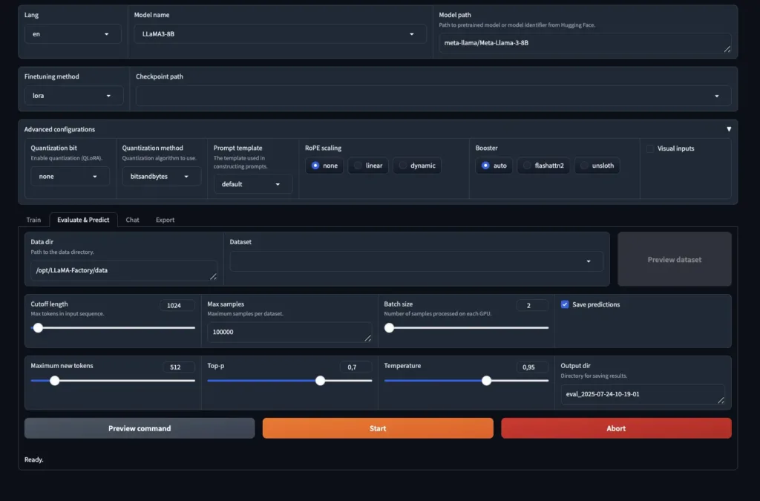
Task: Expand the Finetuning method dropdown
Action: click(x=73, y=96)
